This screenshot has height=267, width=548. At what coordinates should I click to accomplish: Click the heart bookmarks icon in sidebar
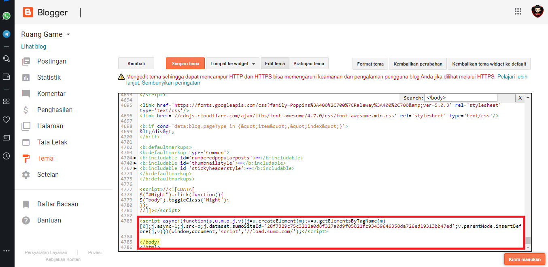point(6,119)
